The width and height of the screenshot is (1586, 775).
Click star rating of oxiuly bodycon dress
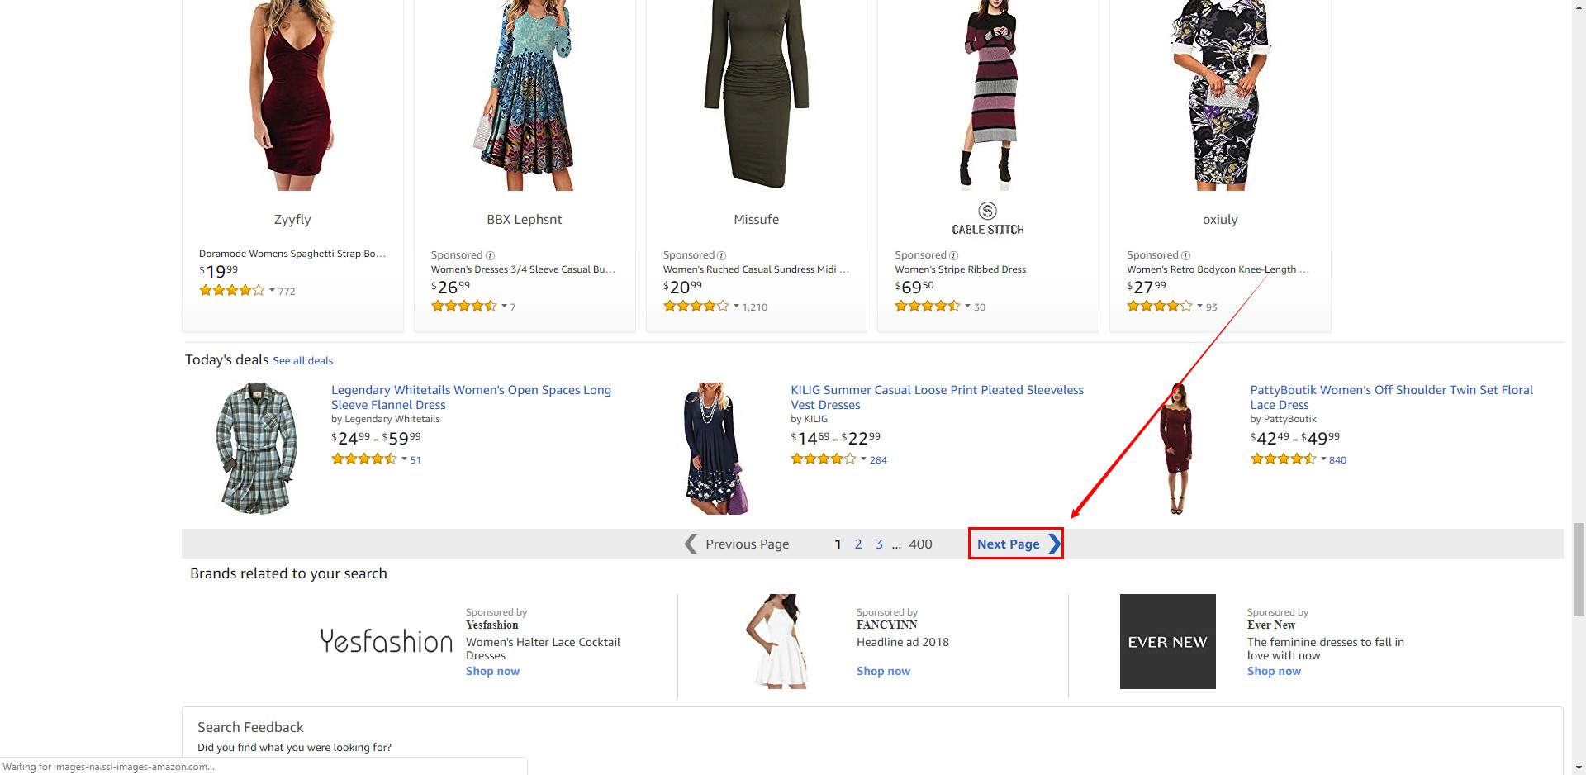click(1160, 306)
